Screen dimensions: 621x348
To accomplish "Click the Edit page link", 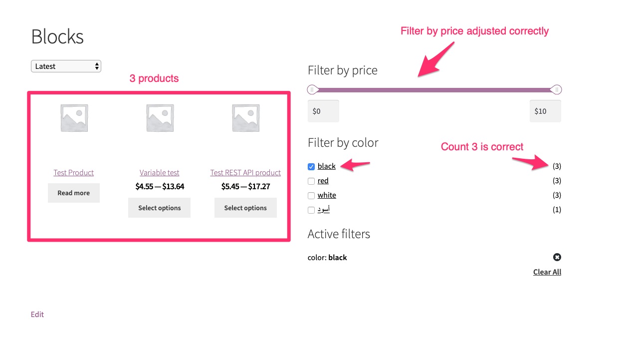I will point(37,314).
